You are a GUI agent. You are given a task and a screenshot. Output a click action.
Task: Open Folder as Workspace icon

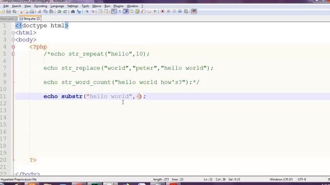(x=149, y=11)
